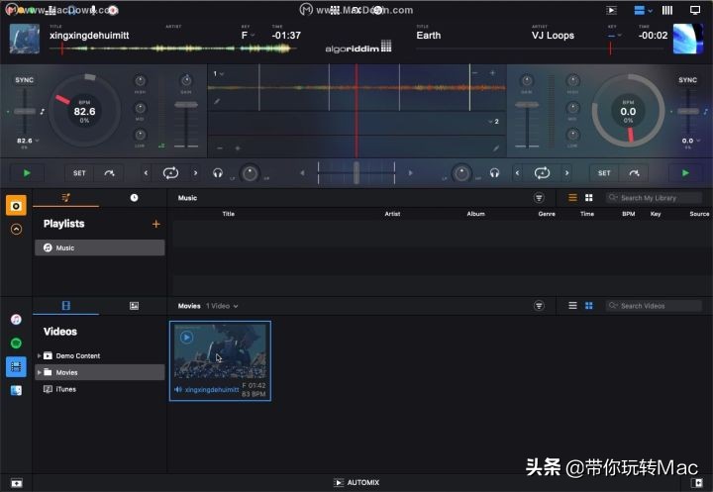The width and height of the screenshot is (713, 492).
Task: Expand the Movies folder
Action: pos(39,372)
